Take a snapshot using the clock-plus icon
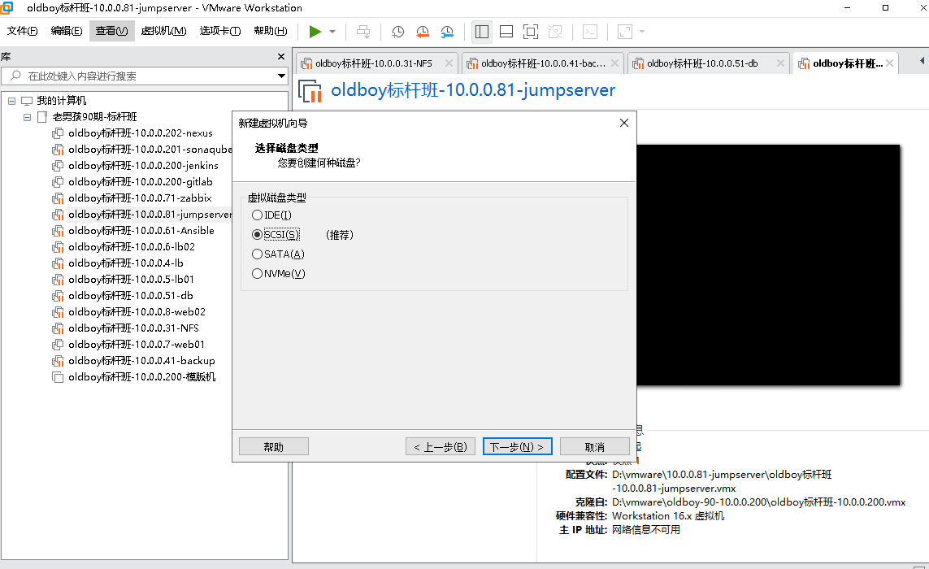 coord(397,32)
